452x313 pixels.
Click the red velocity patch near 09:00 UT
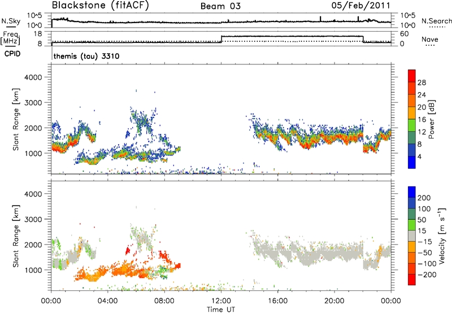(x=177, y=266)
